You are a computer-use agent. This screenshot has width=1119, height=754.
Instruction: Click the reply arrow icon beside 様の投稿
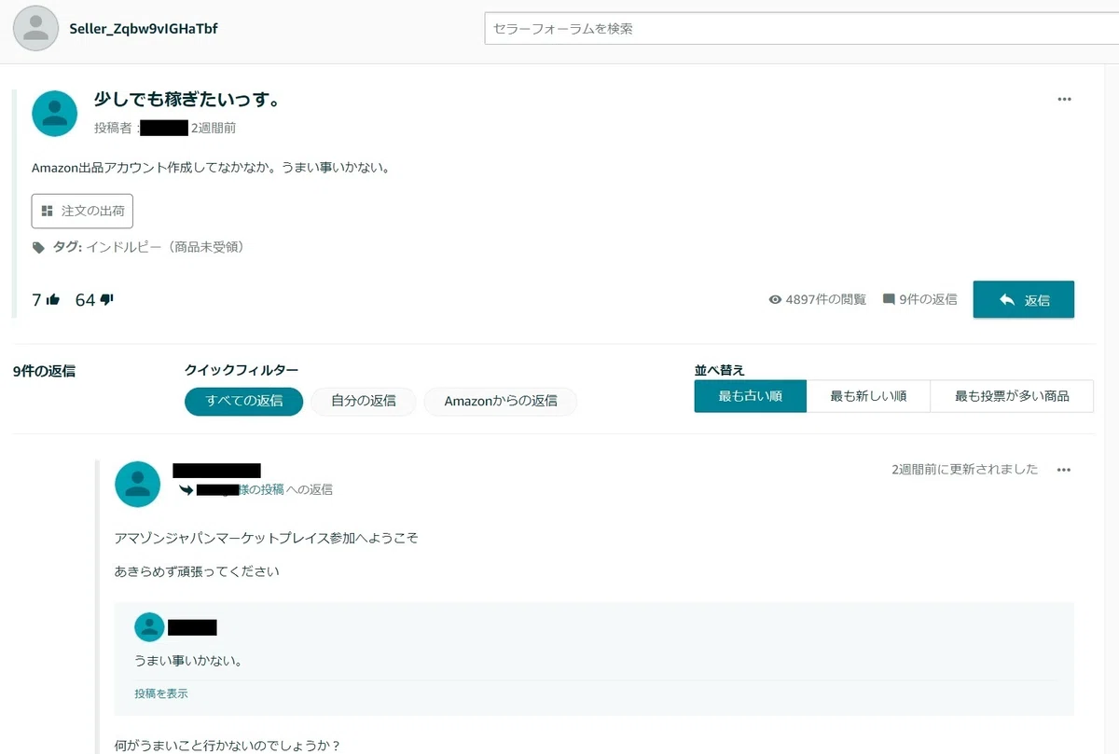186,489
